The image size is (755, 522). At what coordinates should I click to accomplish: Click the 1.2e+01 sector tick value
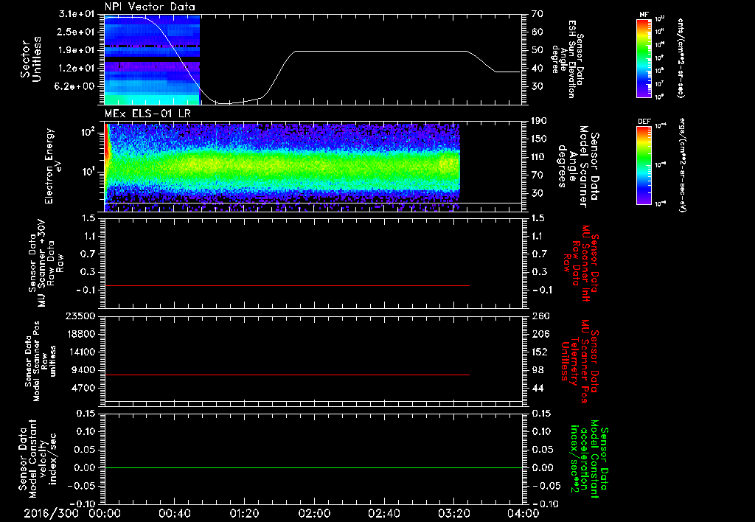76,68
